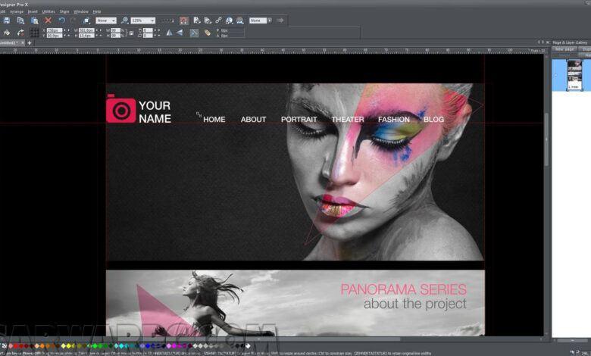Pick the bright red color swatch
Viewport: 591px width, 356px height.
click(x=16, y=345)
